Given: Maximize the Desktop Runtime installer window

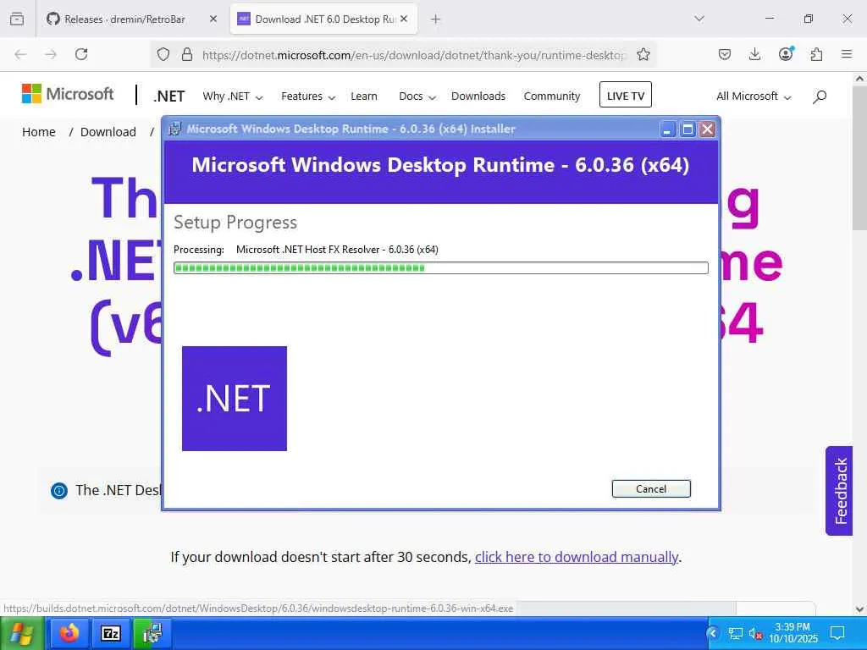Looking at the screenshot, I should (x=688, y=129).
